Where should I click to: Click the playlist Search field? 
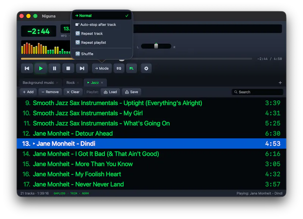pos(258,92)
